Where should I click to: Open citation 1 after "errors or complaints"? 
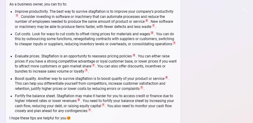coord(142,88)
